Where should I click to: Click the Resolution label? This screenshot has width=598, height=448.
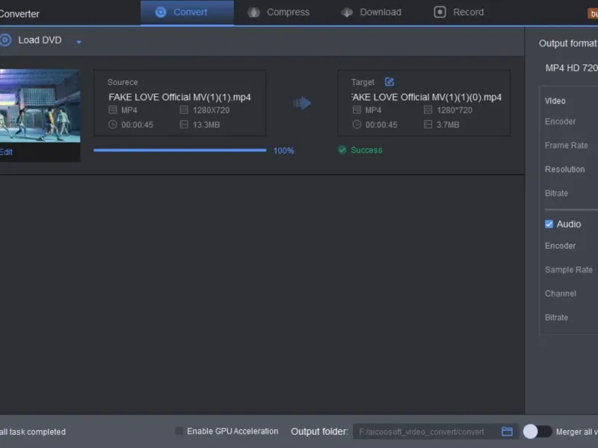[565, 169]
